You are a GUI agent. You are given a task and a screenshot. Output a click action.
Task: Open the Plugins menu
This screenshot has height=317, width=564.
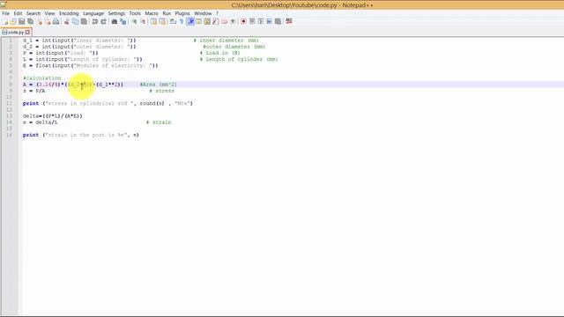click(x=182, y=13)
